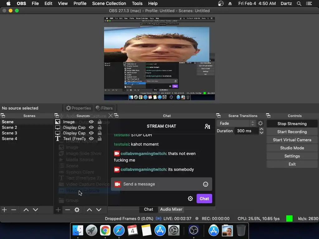Hide the Text (FreeType) source

pyautogui.click(x=91, y=138)
